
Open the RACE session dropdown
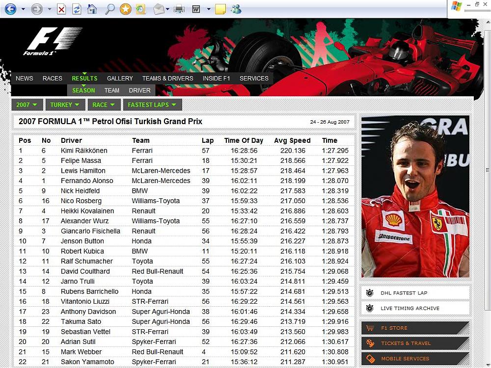point(104,105)
